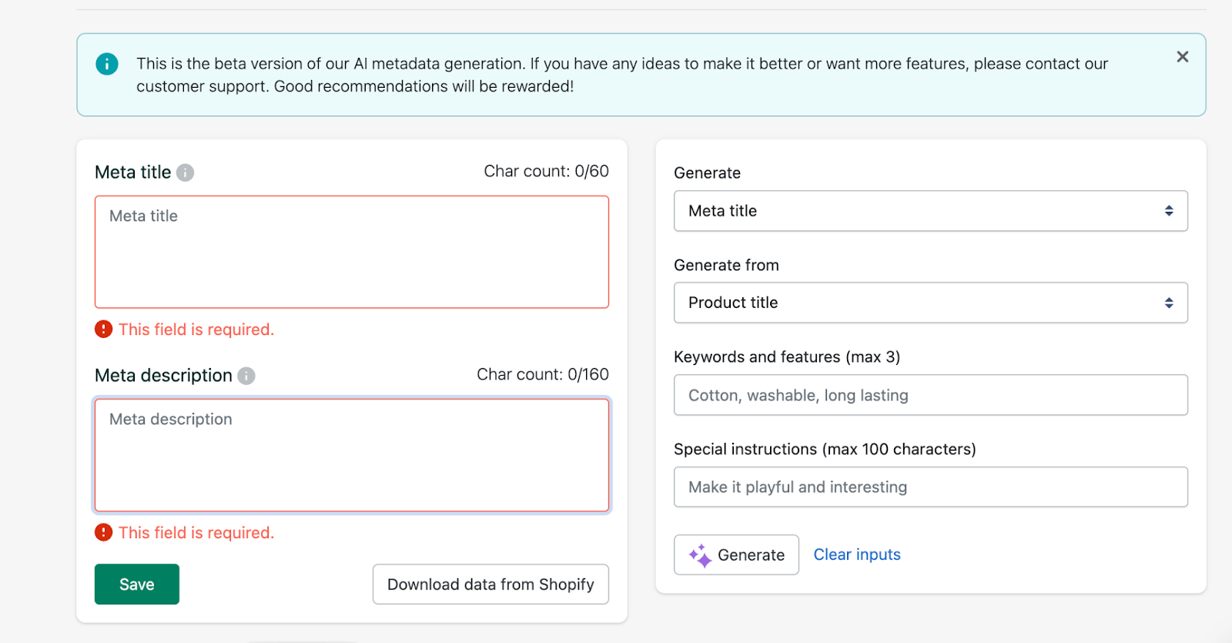This screenshot has width=1232, height=643.
Task: Open the Generate dropdown showing Meta title
Action: 931,211
